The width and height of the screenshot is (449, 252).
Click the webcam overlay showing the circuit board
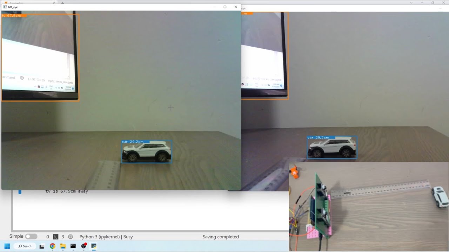coord(368,206)
